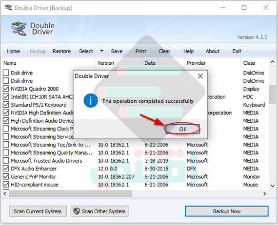Screen dimensions: 278x225
Task: Select version 10.0.18362.207 cell
Action: tap(116, 176)
